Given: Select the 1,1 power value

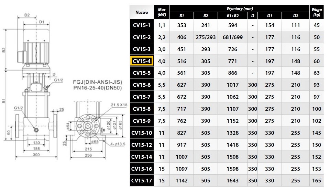Looking at the screenshot, I should click(162, 25).
